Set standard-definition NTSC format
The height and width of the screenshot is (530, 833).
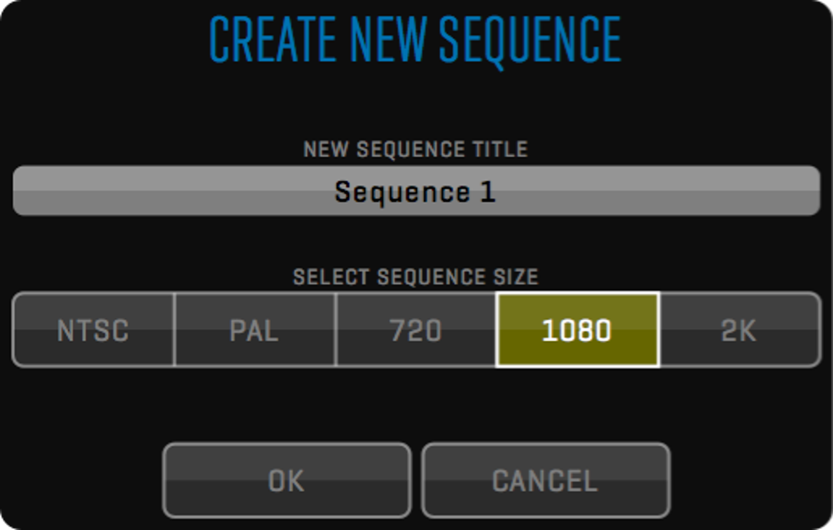point(93,330)
